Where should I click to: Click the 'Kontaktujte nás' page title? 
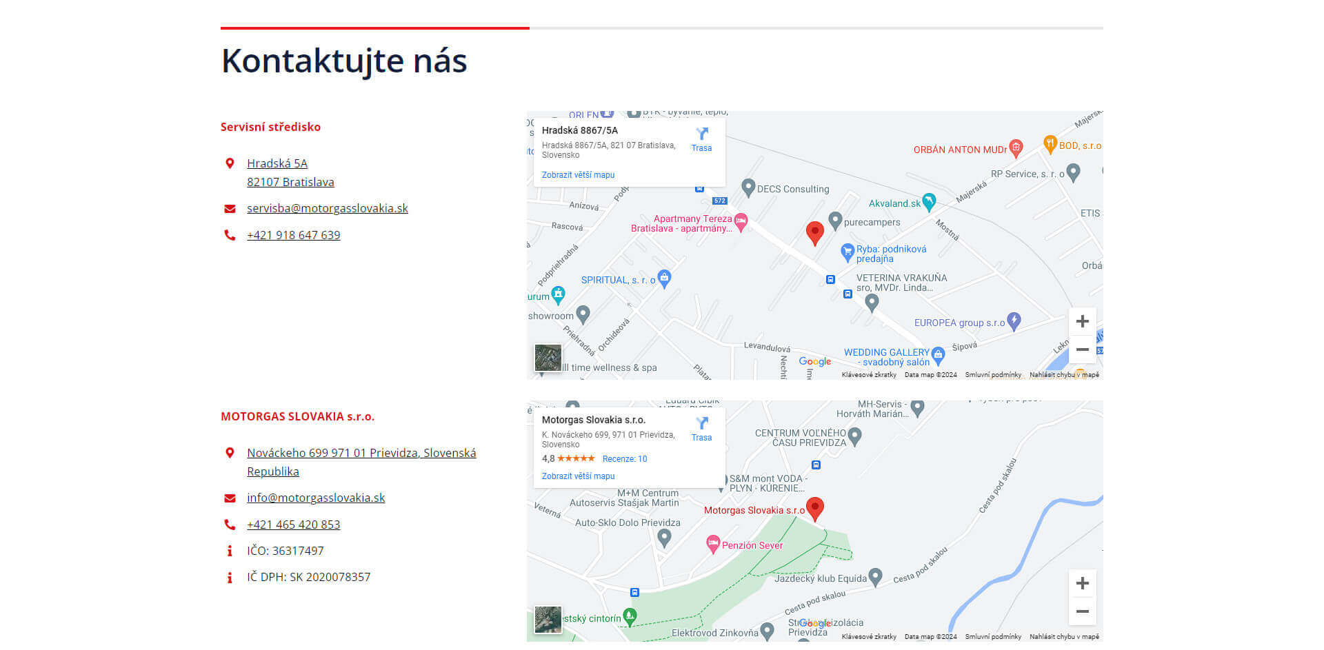pyautogui.click(x=344, y=61)
